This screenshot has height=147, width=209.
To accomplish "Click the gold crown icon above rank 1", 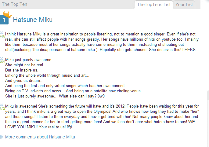I will [7, 14].
